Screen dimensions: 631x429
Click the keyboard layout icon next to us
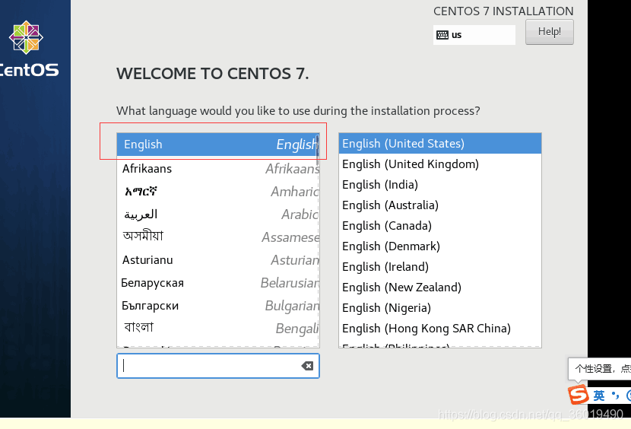[442, 35]
